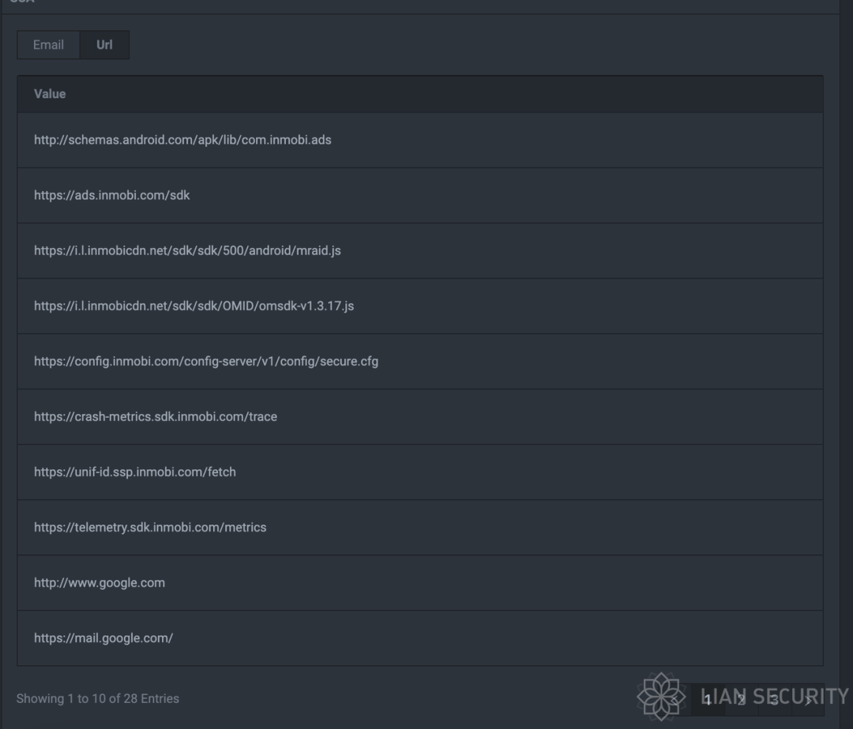Select the http://www.google.com row

point(420,583)
